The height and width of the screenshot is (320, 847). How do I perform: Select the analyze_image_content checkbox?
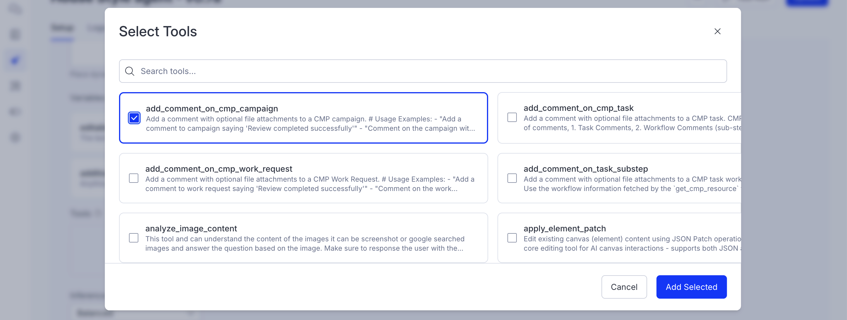(x=133, y=238)
